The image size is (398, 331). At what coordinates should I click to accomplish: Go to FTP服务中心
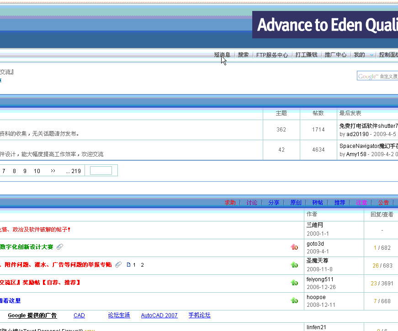272,55
